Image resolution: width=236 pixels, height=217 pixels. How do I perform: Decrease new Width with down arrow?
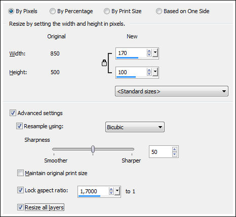[149, 55]
